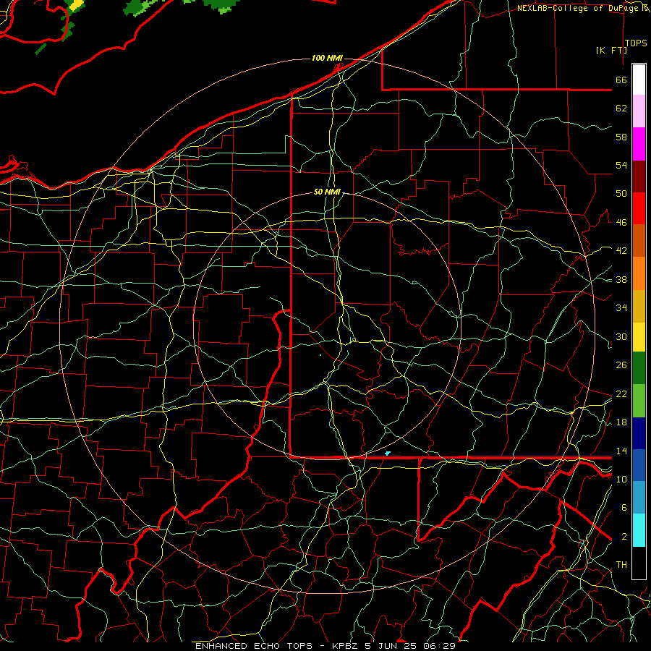
Task: Click the white swatch in the tops legend
Action: (639, 80)
